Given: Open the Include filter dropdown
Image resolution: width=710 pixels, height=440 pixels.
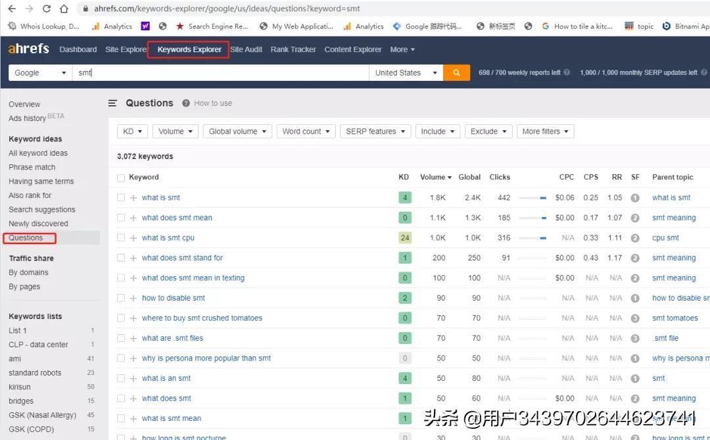Looking at the screenshot, I should click(438, 132).
